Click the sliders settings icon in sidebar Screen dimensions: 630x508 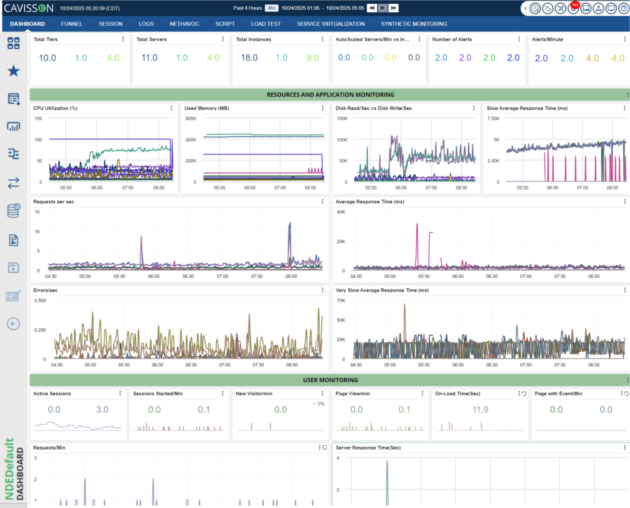(13, 154)
